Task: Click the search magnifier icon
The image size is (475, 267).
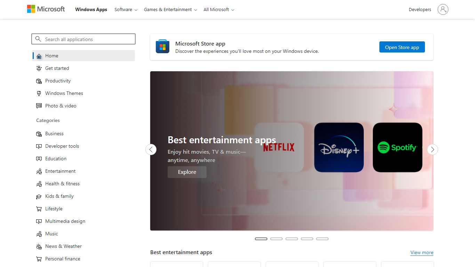Action: pos(38,39)
